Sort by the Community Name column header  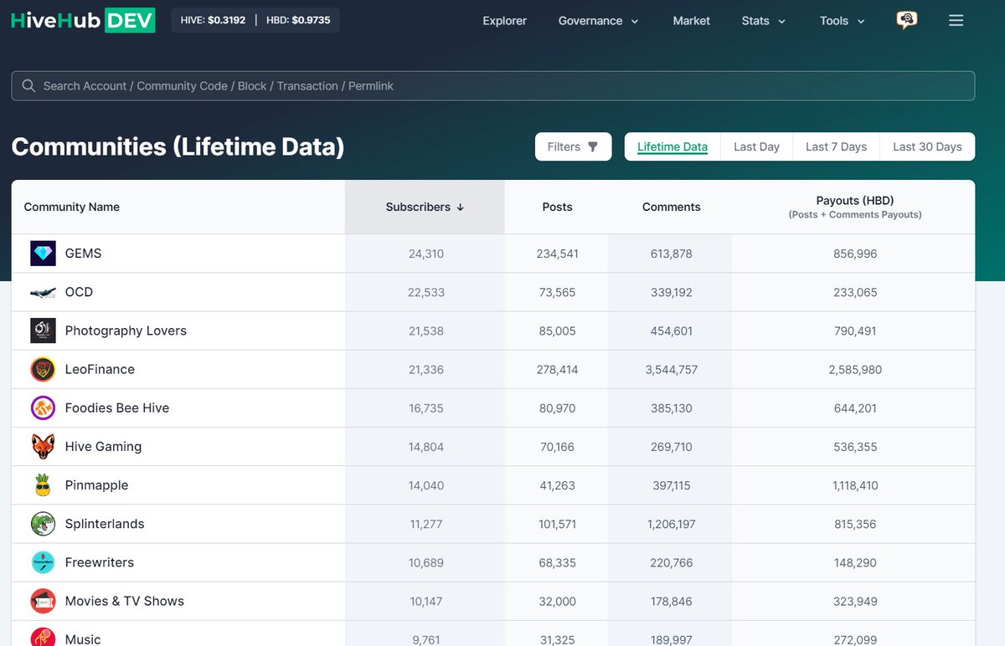[x=71, y=207]
